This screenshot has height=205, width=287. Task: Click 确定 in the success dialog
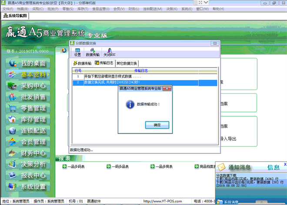click(157, 125)
